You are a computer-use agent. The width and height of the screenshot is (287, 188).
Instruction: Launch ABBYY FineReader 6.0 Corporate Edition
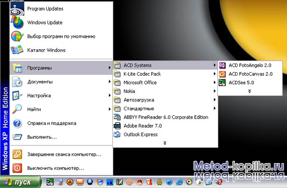tap(165, 117)
